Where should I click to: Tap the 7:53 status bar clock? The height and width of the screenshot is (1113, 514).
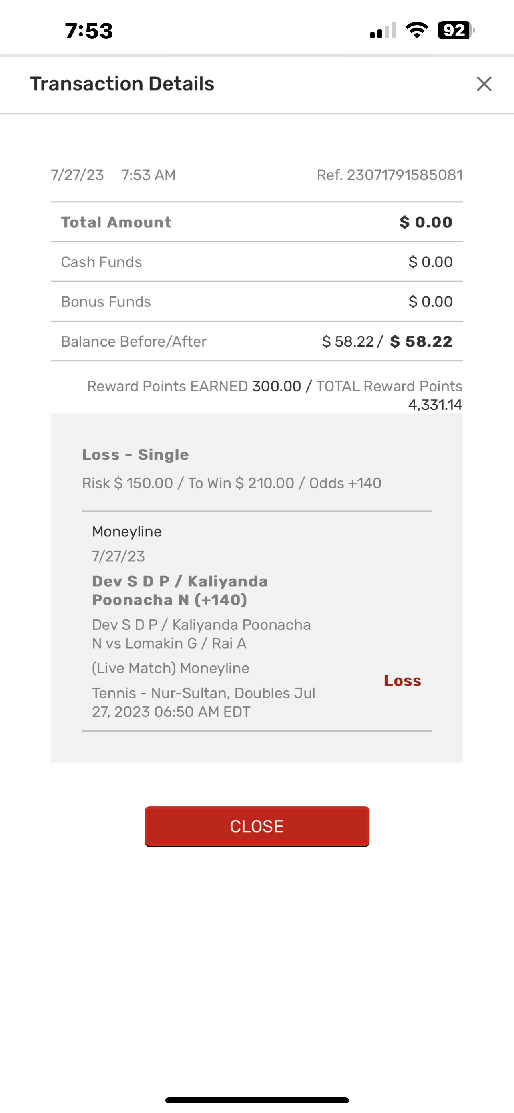click(89, 31)
